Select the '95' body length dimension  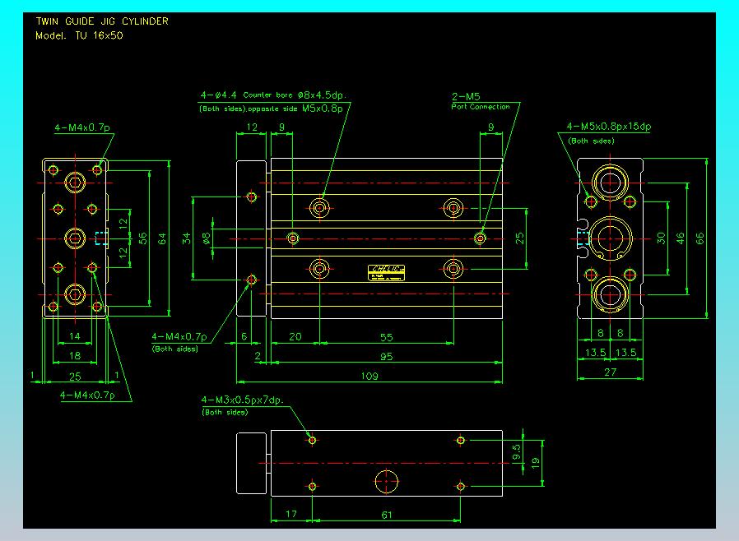387,357
